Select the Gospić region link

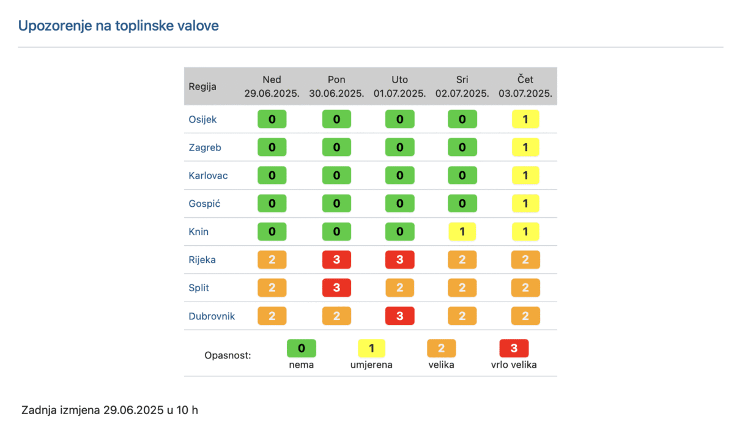point(204,204)
